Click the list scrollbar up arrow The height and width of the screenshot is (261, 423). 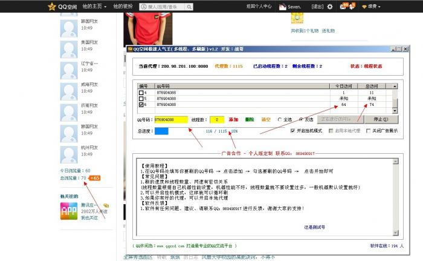[395, 86]
